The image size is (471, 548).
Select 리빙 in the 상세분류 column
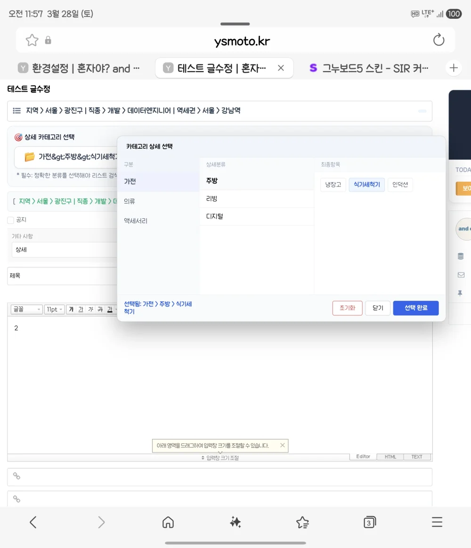point(257,199)
